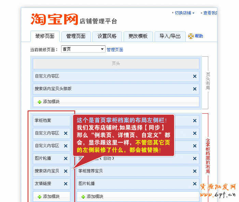Remove the 友情链接 module
239x202 pixels.
[x=66, y=184]
